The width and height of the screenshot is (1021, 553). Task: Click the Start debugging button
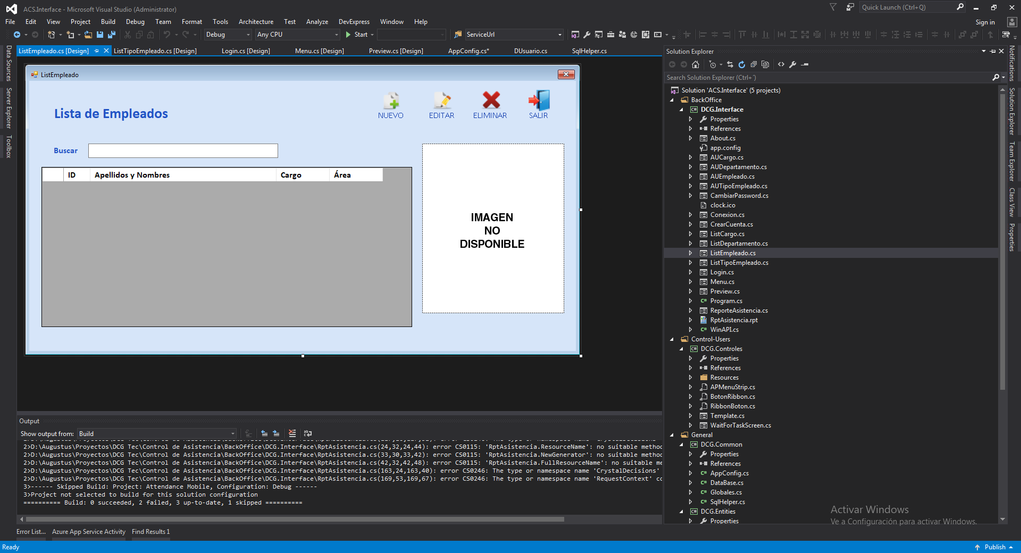tap(357, 35)
